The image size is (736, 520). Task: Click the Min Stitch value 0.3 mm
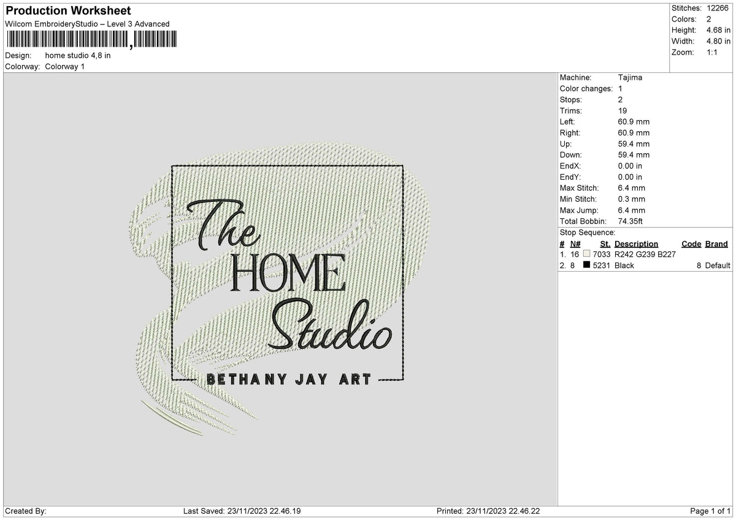click(x=632, y=199)
